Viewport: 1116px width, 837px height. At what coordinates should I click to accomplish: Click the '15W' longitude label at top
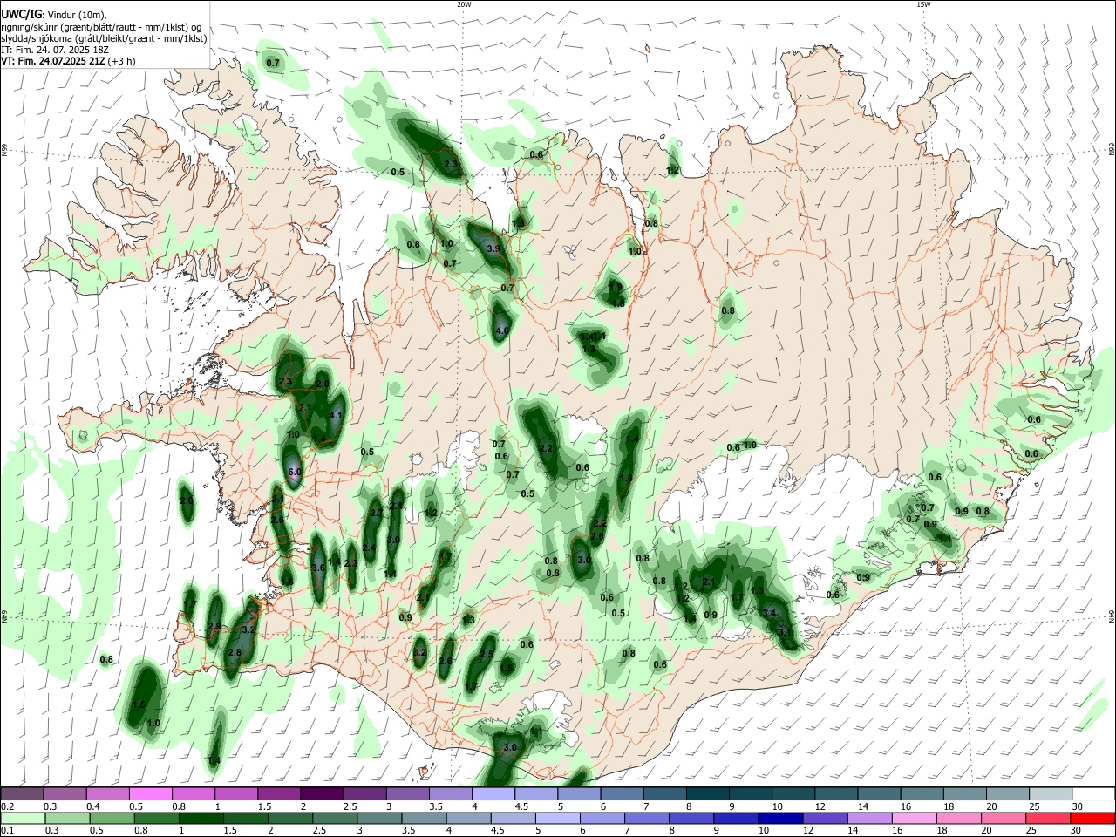click(922, 4)
